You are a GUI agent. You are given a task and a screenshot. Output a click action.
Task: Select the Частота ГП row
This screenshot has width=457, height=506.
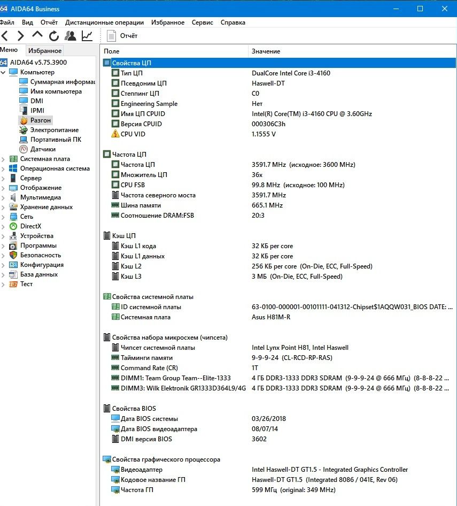279,490
